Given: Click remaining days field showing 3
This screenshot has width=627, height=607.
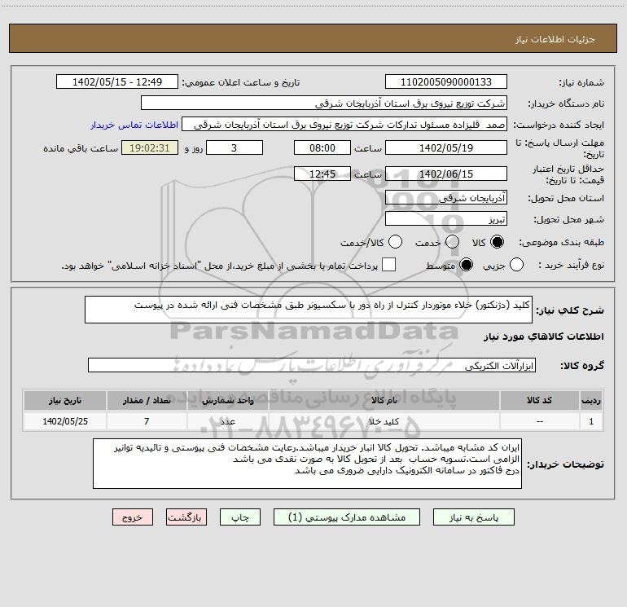Looking at the screenshot, I should tap(235, 147).
